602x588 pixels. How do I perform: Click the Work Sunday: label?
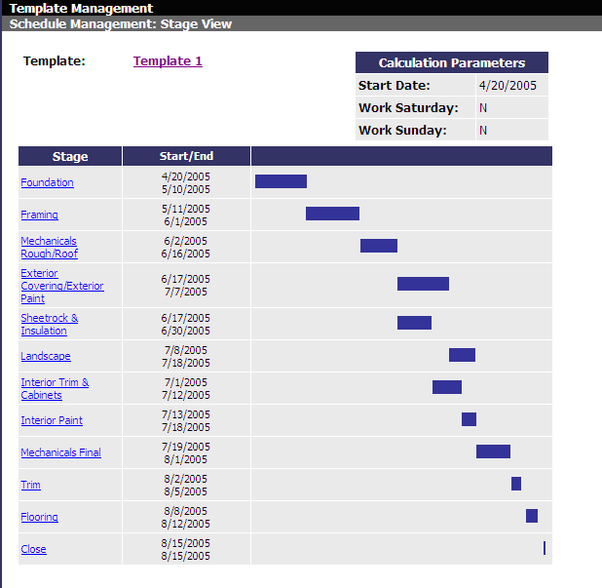click(402, 131)
